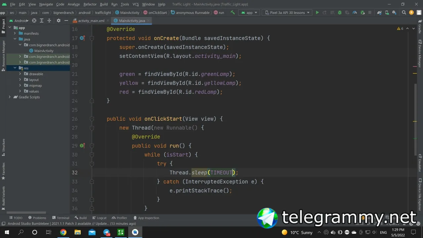
Task: Open Search Everywhere magnifier icon
Action: click(x=404, y=13)
